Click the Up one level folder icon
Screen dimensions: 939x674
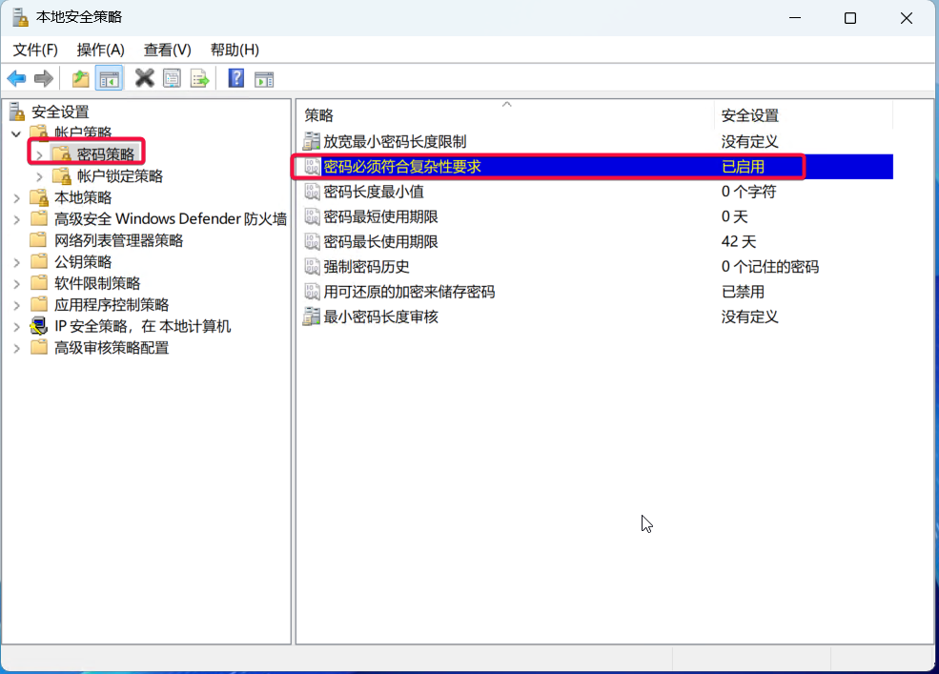[x=80, y=78]
